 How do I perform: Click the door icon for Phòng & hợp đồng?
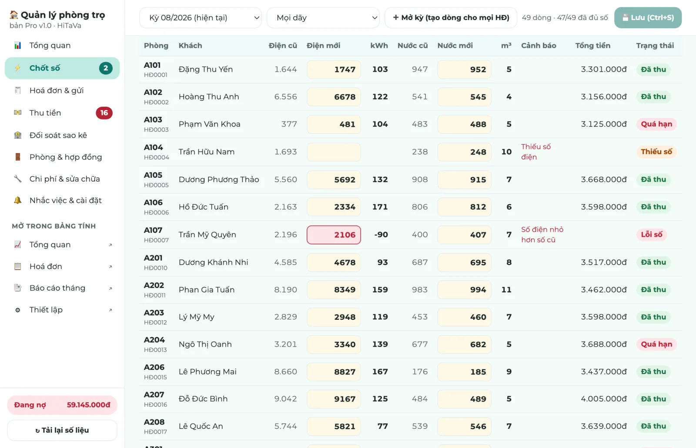18,157
